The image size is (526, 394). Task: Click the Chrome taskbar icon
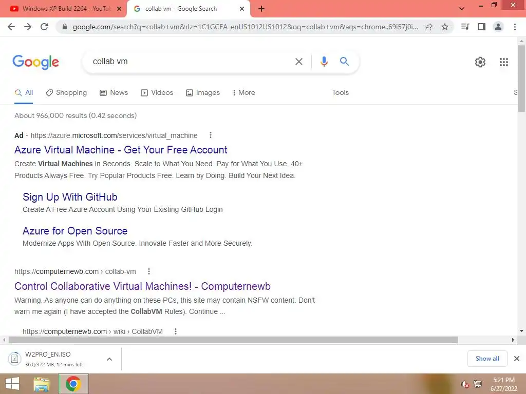tap(73, 384)
